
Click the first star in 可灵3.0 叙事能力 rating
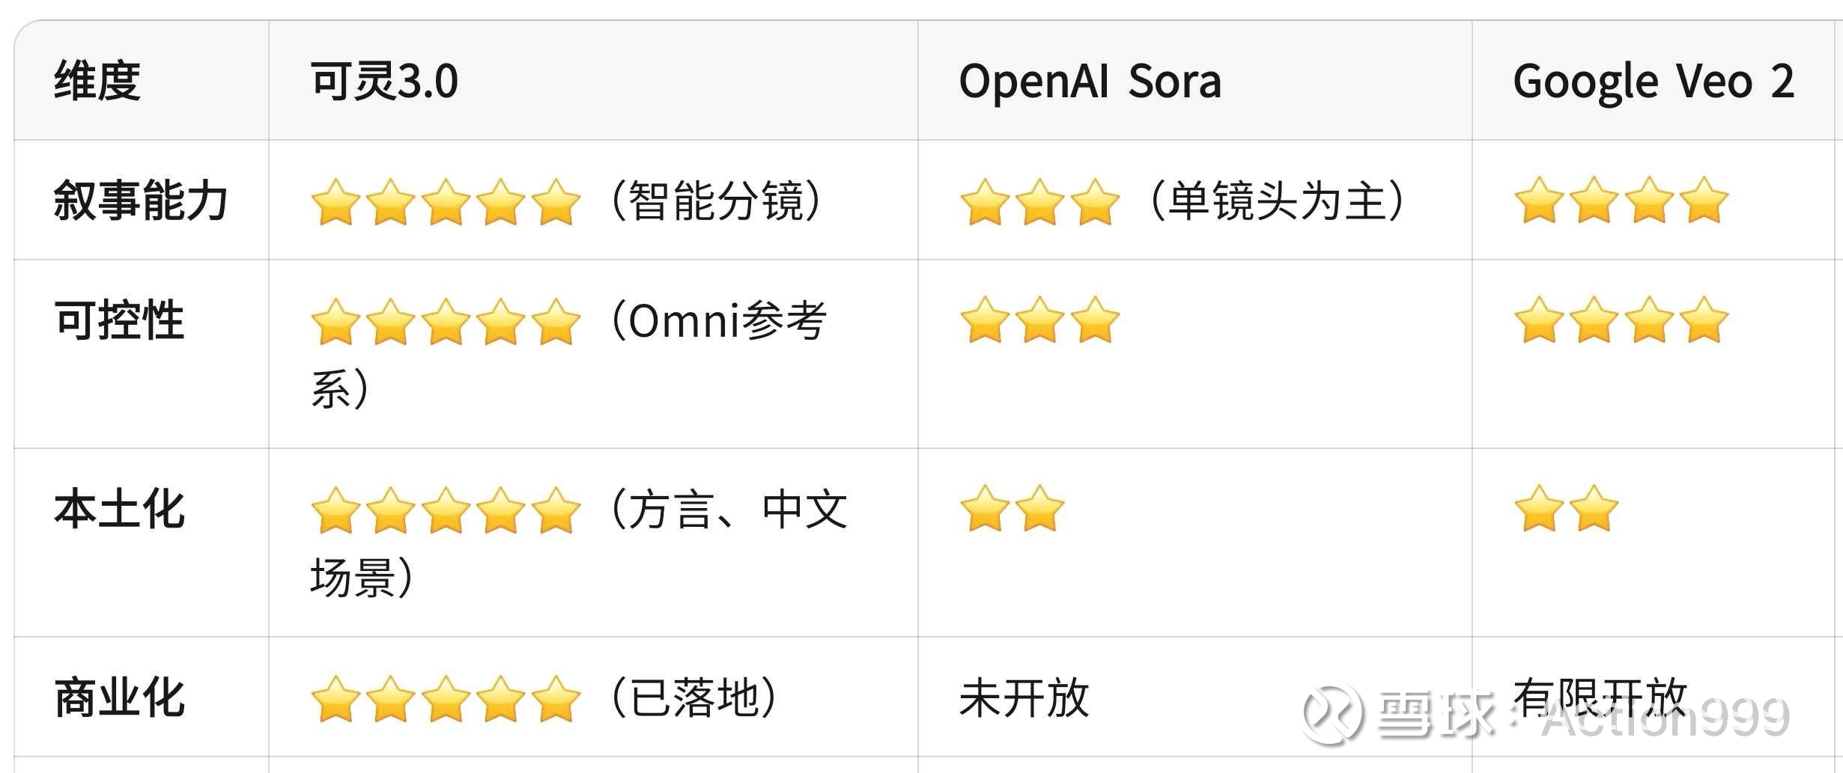335,202
